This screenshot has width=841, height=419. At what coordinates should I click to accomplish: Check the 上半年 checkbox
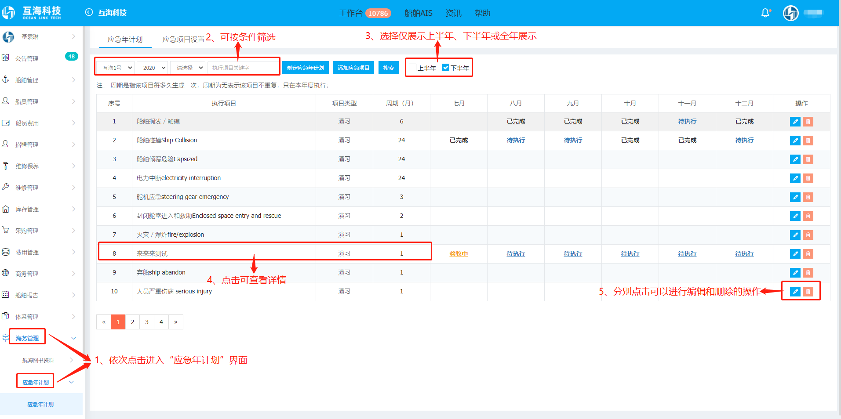click(412, 68)
